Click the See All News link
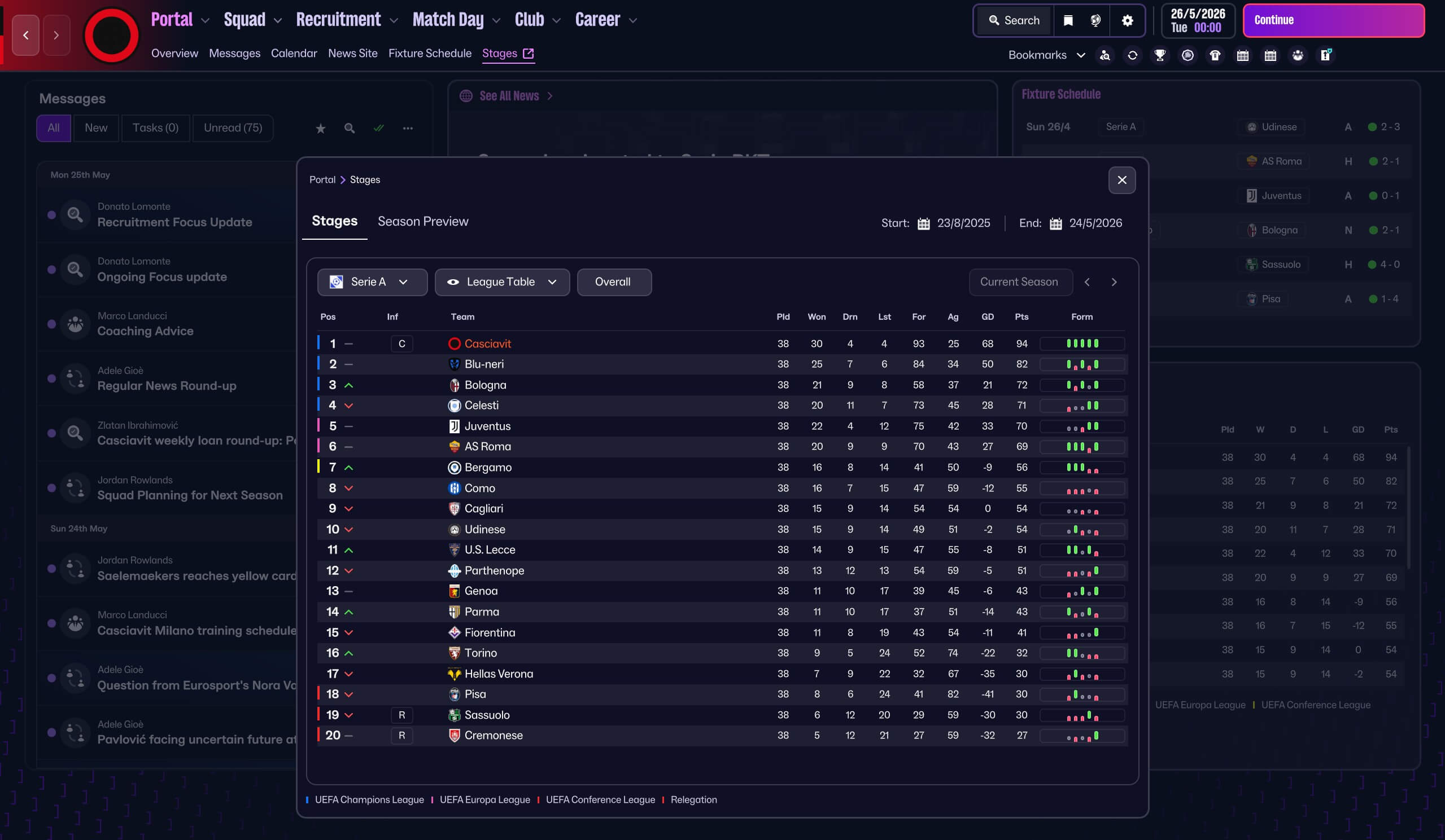The image size is (1445, 840). click(x=509, y=96)
